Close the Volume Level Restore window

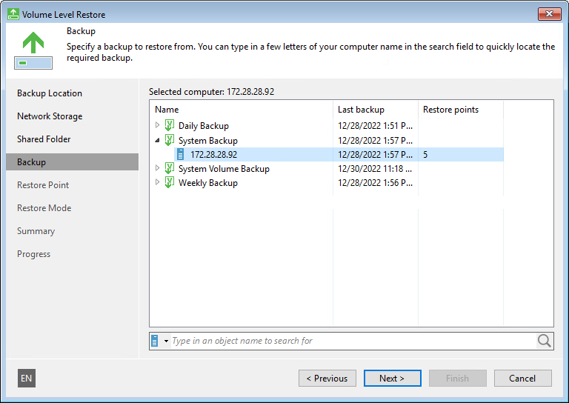pyautogui.click(x=550, y=14)
